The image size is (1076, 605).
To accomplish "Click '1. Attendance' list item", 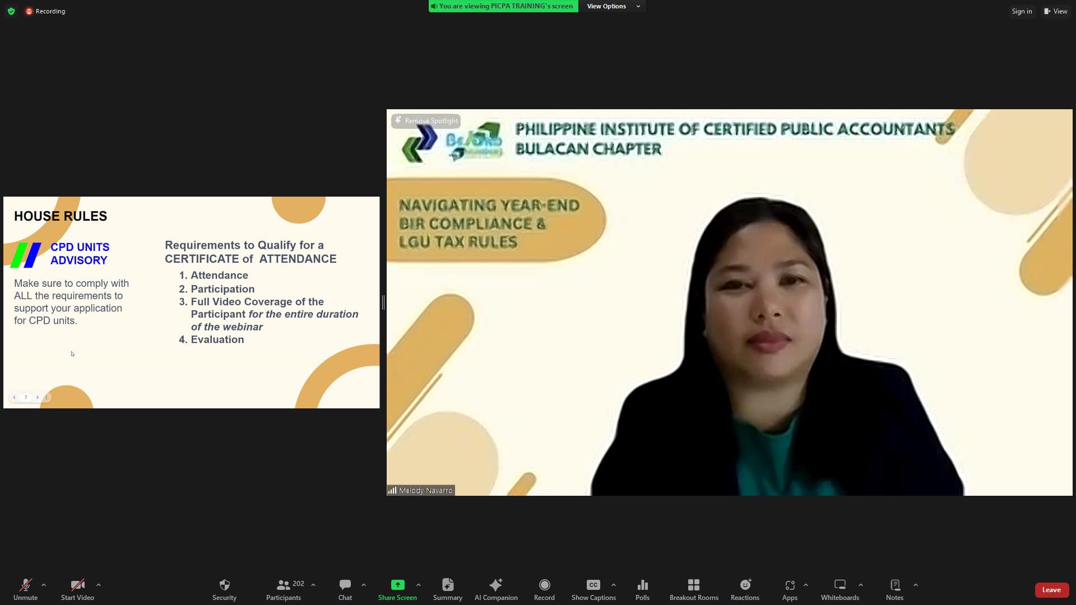I will [x=214, y=276].
